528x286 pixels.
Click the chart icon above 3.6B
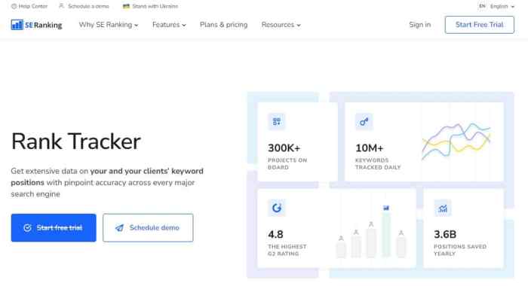coord(443,208)
